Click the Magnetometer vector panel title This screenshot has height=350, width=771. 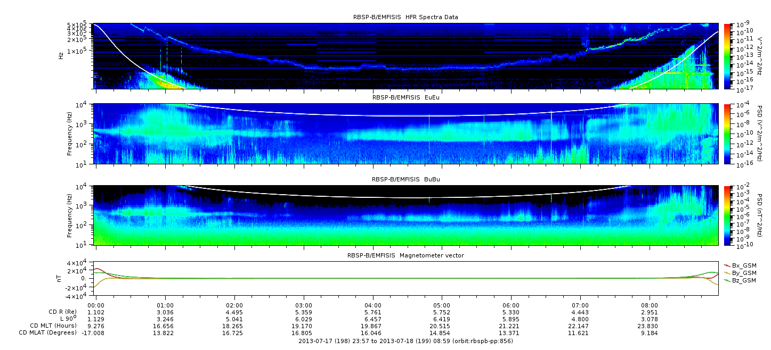[x=405, y=255]
